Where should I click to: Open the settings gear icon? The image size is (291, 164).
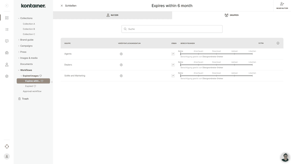pyautogui.click(x=7, y=76)
